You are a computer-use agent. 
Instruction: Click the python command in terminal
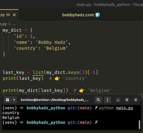[106, 108]
